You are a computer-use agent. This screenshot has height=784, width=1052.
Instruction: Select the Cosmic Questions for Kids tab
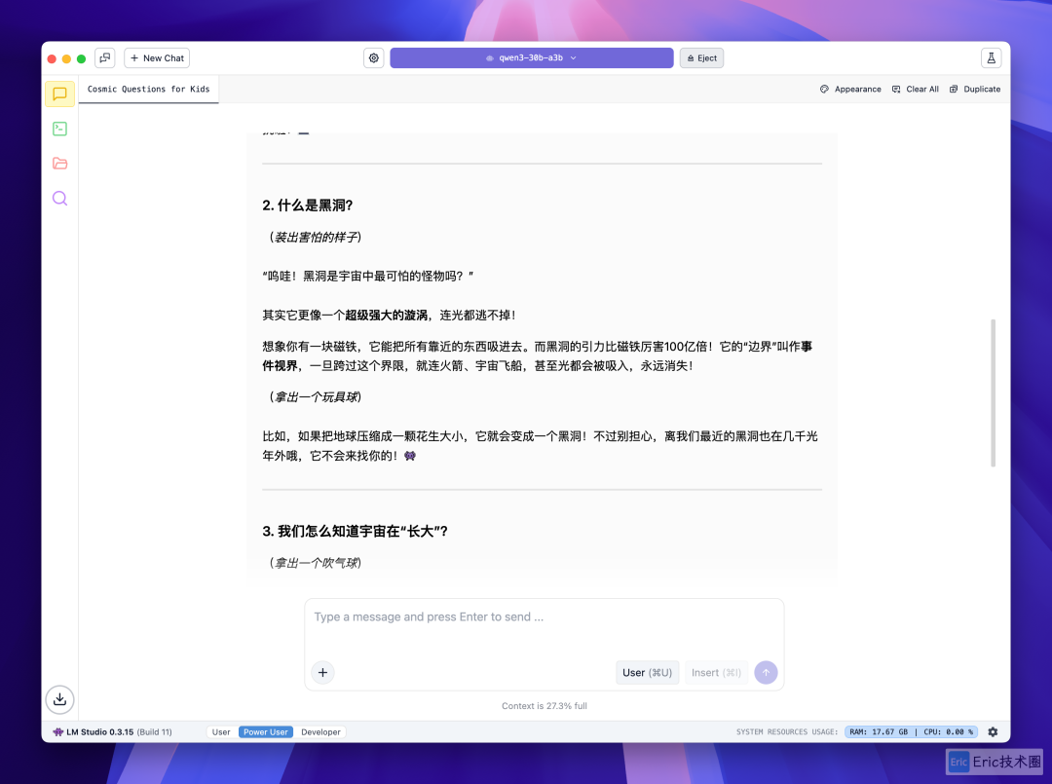(x=148, y=90)
